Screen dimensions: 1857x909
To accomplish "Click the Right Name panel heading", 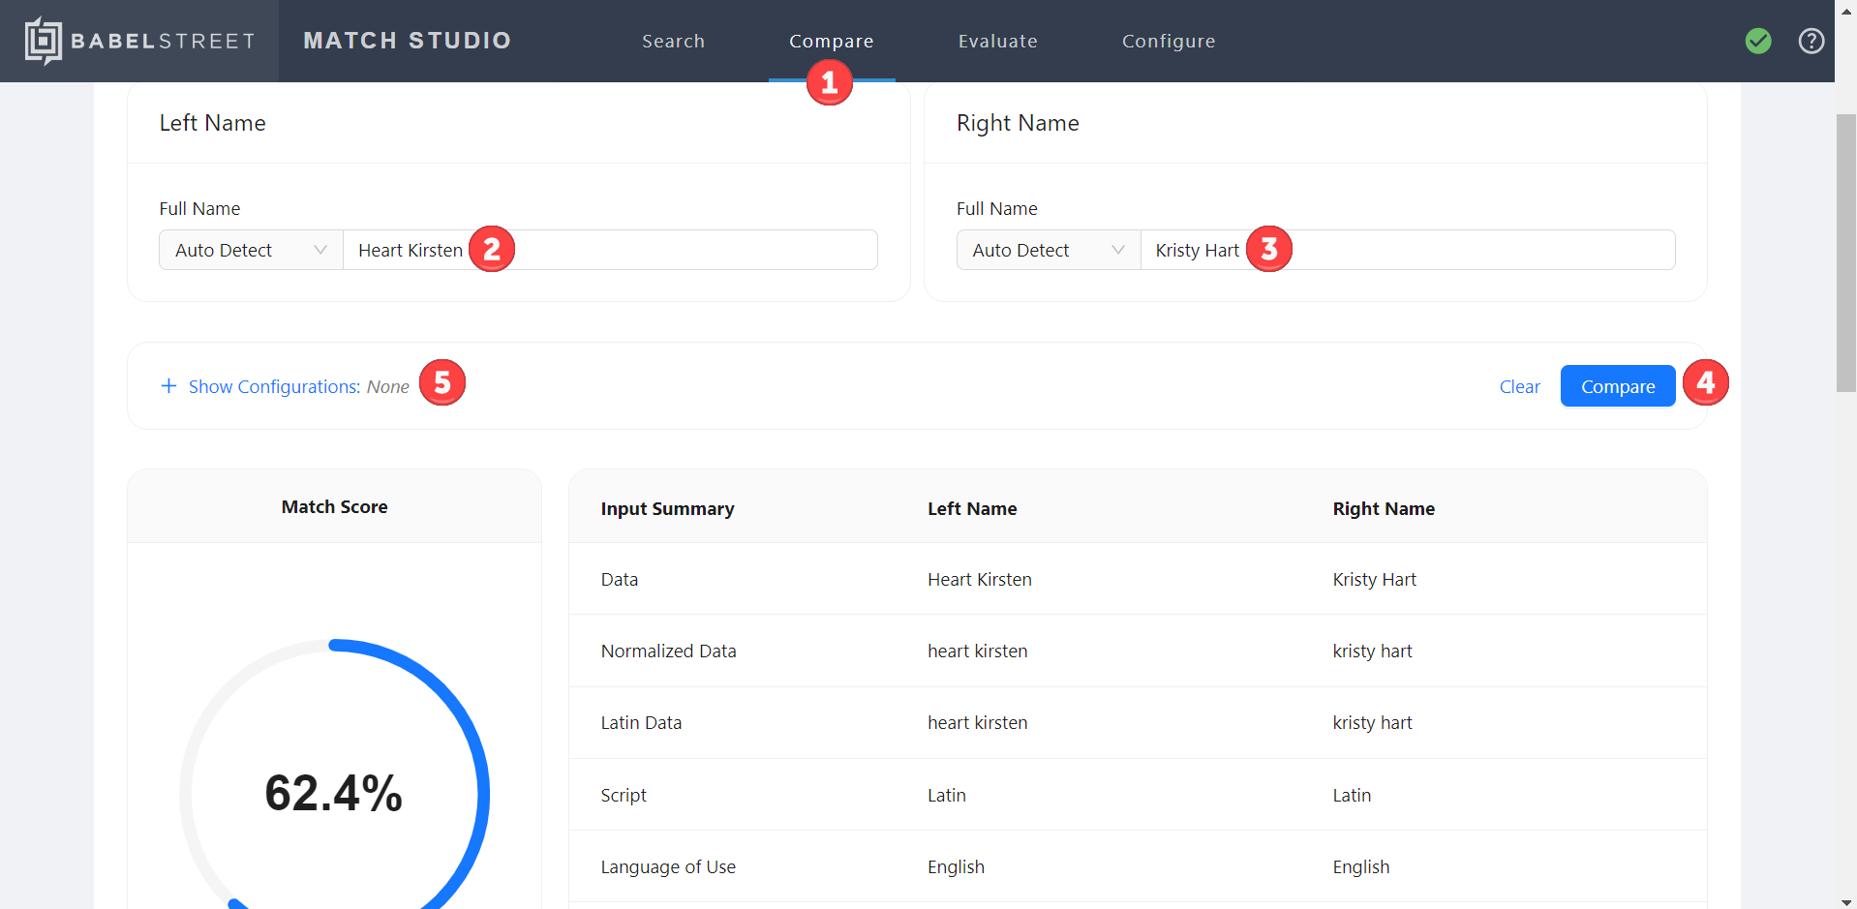I will coord(1019,123).
